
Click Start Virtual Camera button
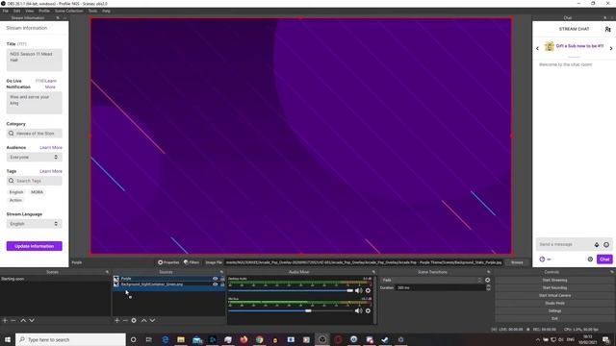554,295
